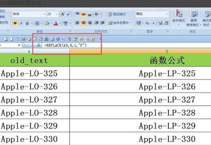Click into the REPLACE formula bar
This screenshot has height=145, width=211.
click(127, 45)
